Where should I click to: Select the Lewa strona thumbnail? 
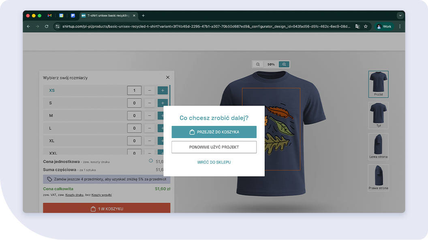point(378,146)
